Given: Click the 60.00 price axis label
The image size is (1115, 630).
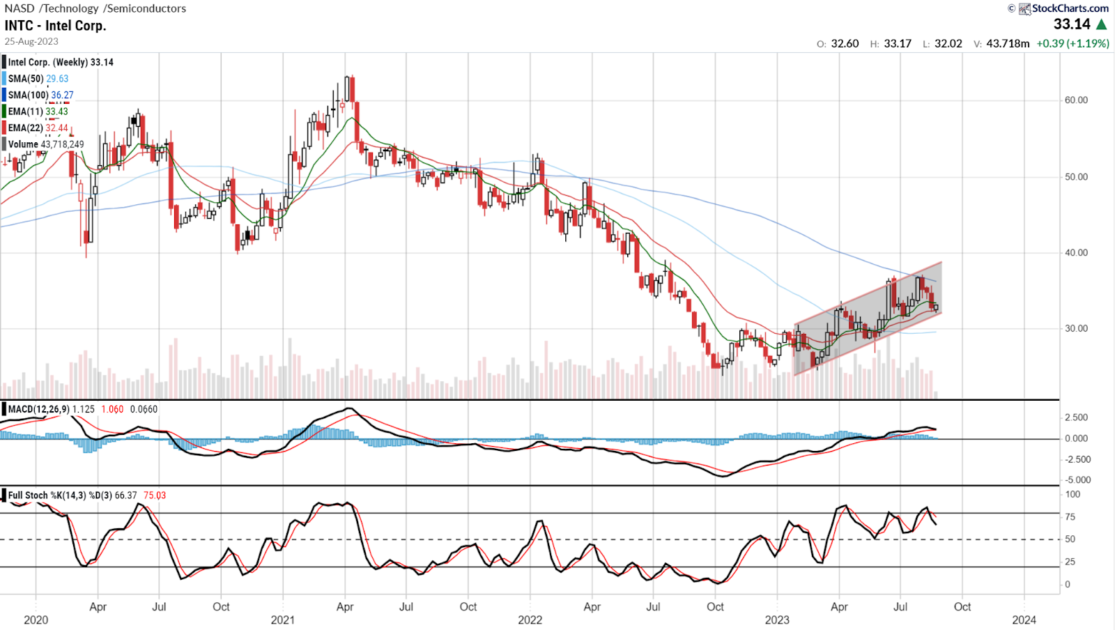Looking at the screenshot, I should 1076,100.
